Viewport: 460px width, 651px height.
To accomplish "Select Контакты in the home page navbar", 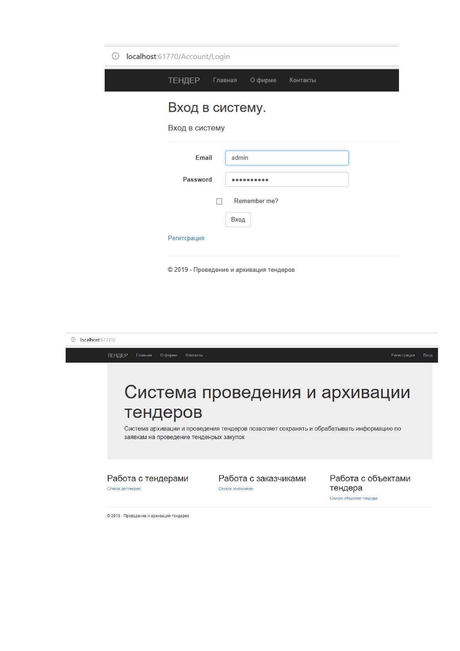I will click(x=194, y=355).
